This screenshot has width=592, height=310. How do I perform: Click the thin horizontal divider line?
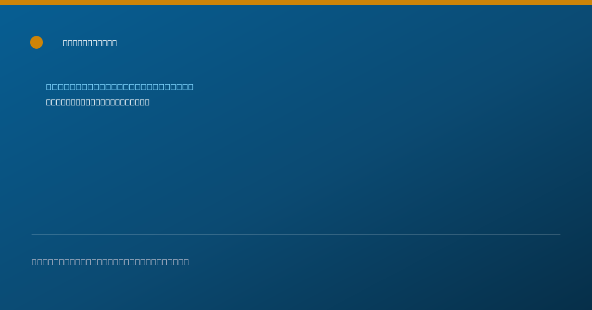(296, 234)
